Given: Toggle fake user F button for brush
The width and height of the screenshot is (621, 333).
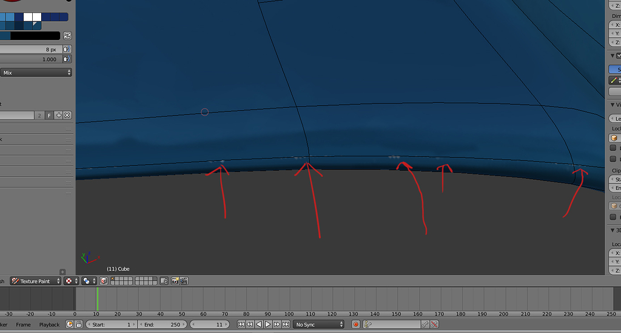Looking at the screenshot, I should pos(49,116).
